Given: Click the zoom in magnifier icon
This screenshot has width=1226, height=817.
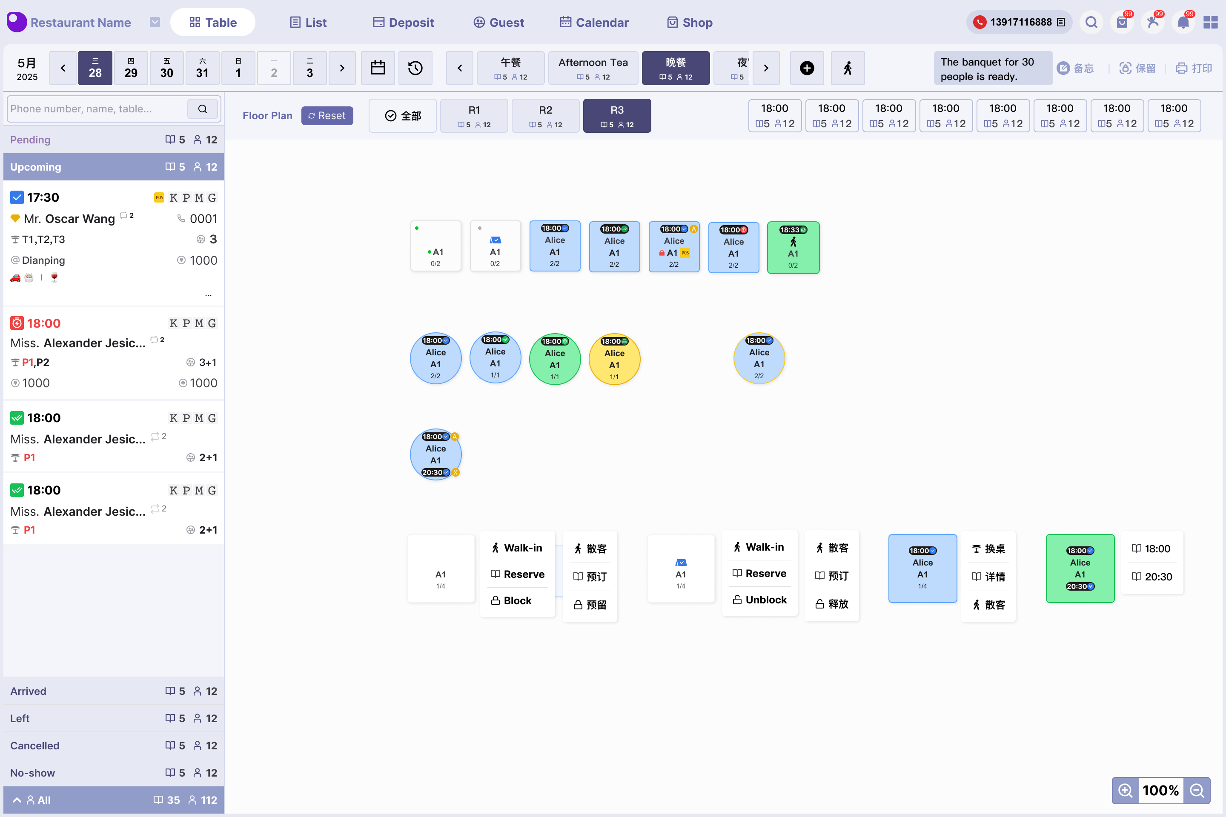Looking at the screenshot, I should click(1125, 790).
